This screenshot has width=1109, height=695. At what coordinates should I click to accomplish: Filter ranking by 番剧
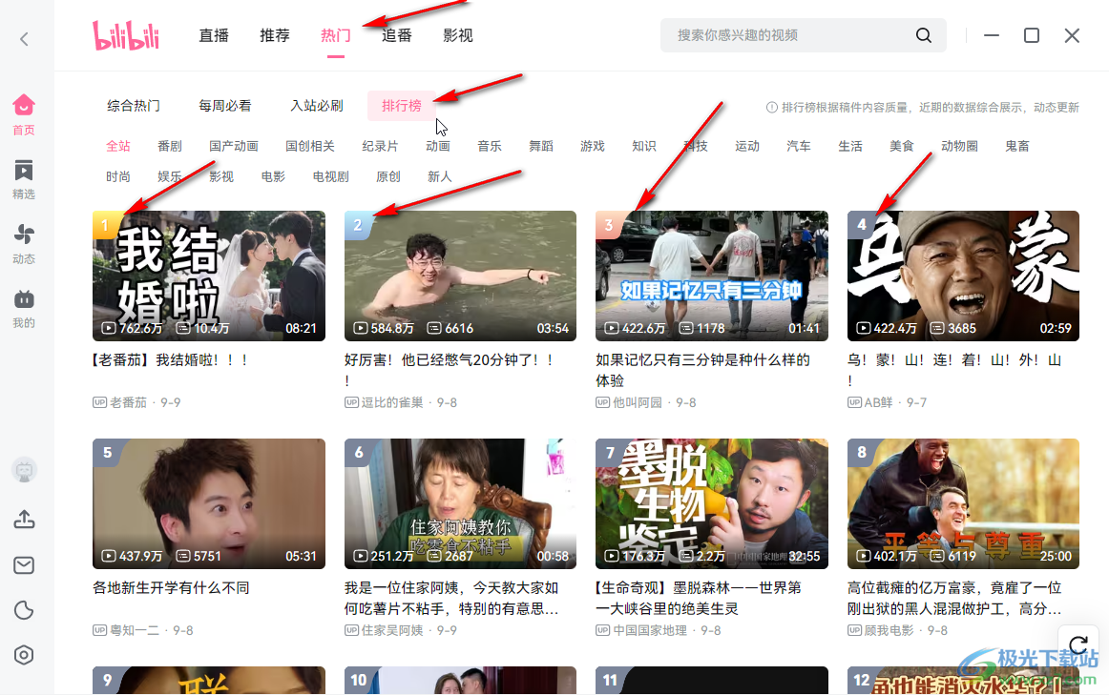170,146
